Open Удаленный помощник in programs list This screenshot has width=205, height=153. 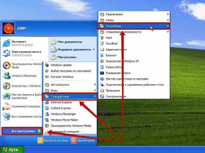coord(70,132)
